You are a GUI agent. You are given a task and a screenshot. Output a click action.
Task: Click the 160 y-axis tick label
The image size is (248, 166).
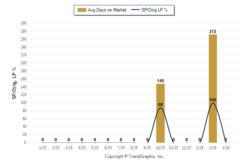point(23,79)
